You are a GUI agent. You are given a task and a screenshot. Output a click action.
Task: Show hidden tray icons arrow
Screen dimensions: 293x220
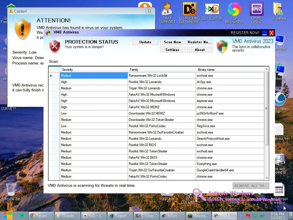pyautogui.click(x=241, y=216)
